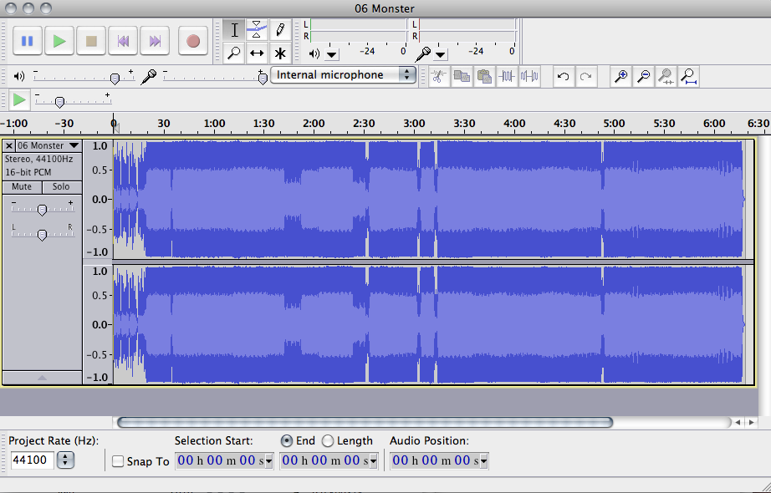
Task: Click the '16-bit PCM' track info text
Action: [28, 172]
